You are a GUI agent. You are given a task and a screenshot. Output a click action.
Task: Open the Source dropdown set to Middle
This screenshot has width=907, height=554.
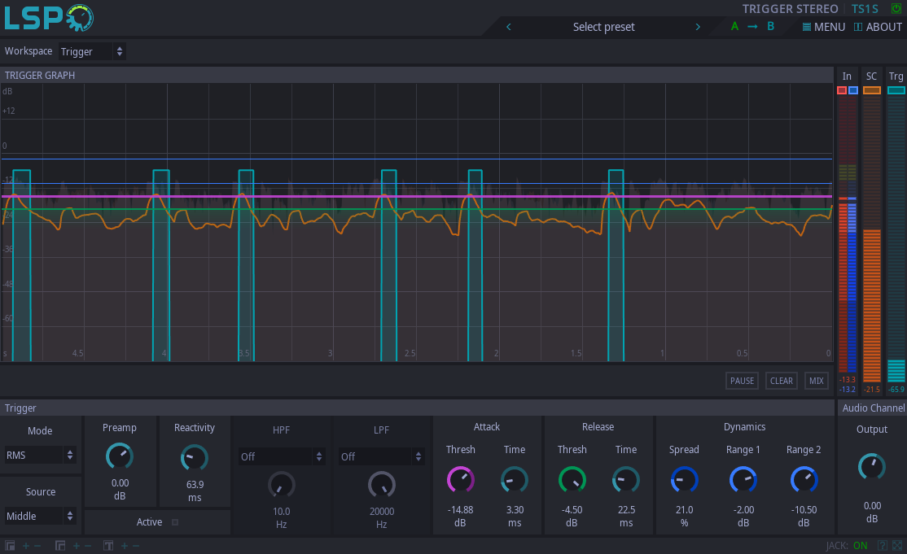coord(40,516)
